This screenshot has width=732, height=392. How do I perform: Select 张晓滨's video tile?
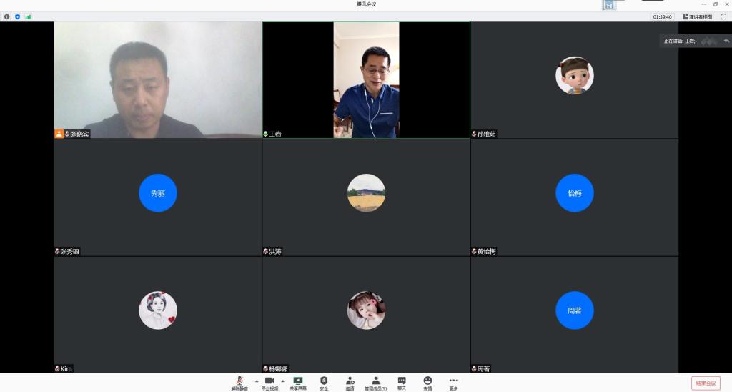(x=158, y=79)
